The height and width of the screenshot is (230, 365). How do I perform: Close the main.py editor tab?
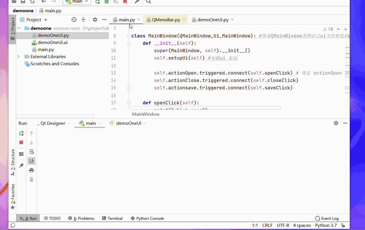click(x=139, y=20)
